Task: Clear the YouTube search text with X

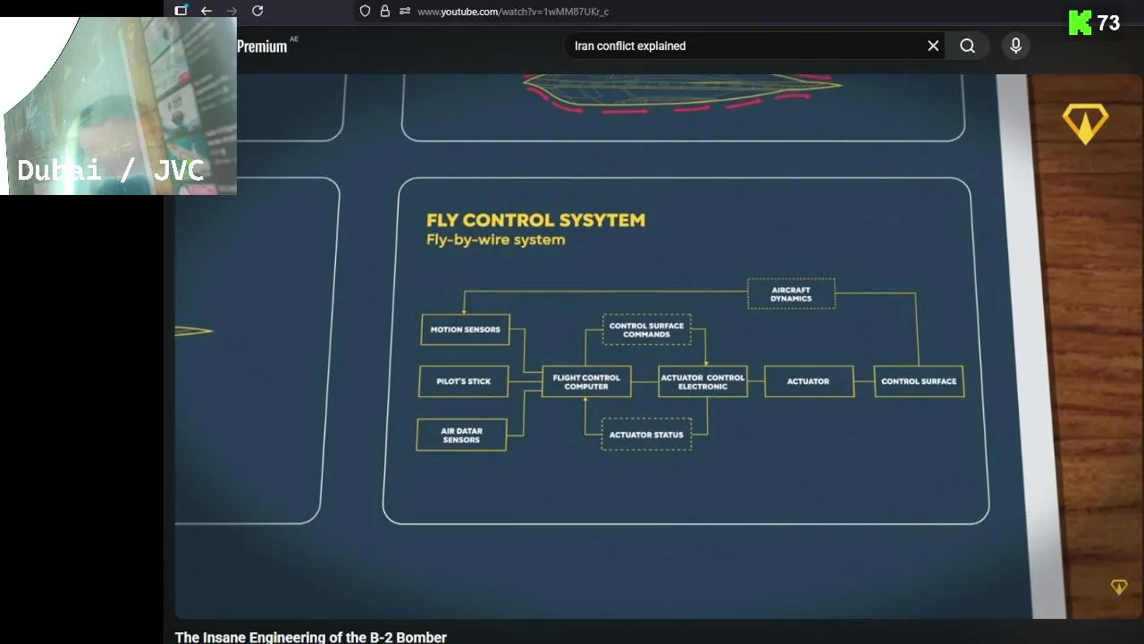Action: coord(933,46)
